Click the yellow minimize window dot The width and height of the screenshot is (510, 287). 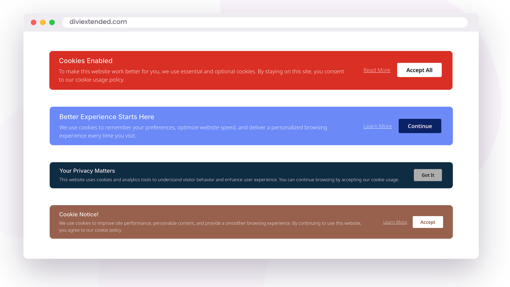point(43,22)
